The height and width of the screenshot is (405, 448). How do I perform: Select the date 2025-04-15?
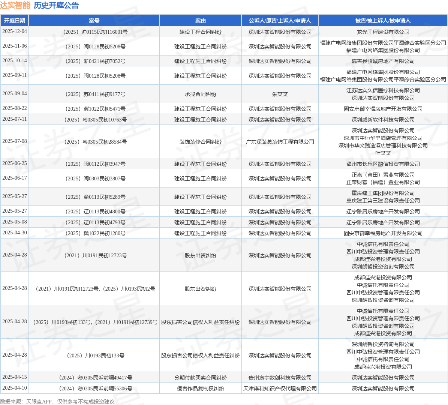15,377
